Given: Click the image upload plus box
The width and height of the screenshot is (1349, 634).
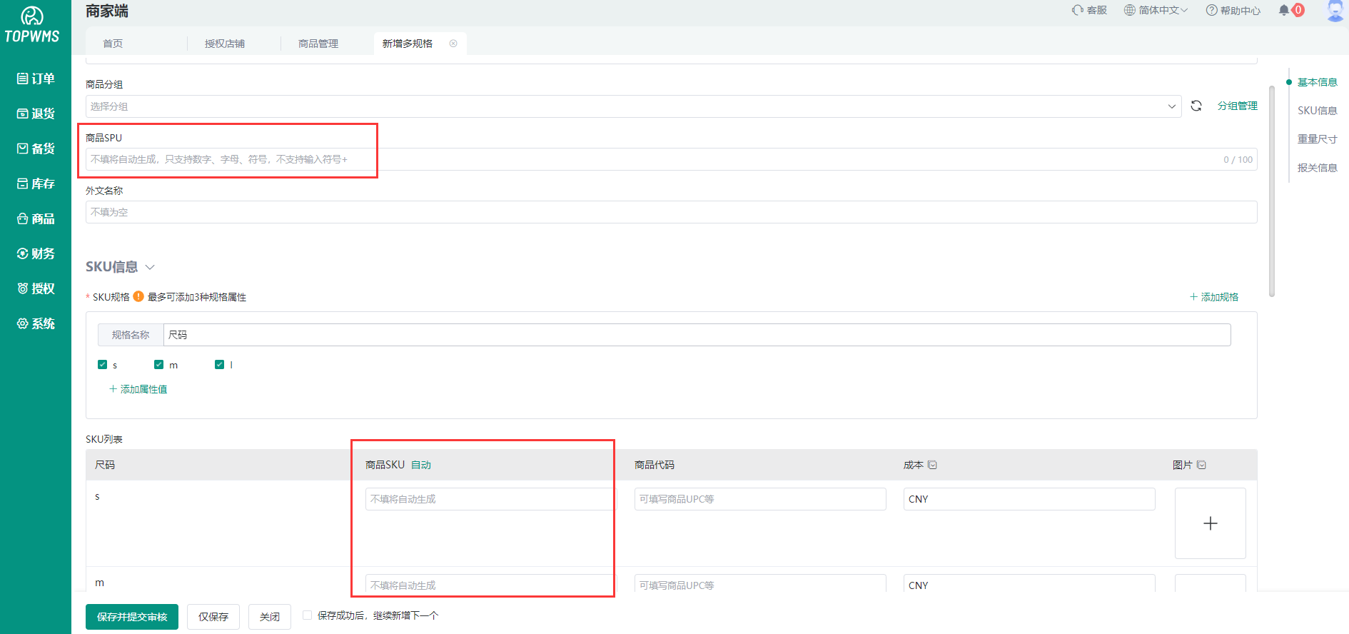Looking at the screenshot, I should (x=1210, y=523).
